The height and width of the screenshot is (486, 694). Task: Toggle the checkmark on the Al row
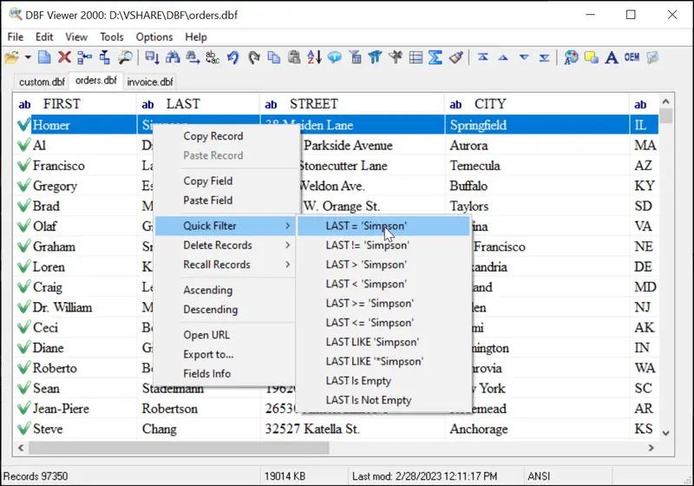pyautogui.click(x=23, y=146)
